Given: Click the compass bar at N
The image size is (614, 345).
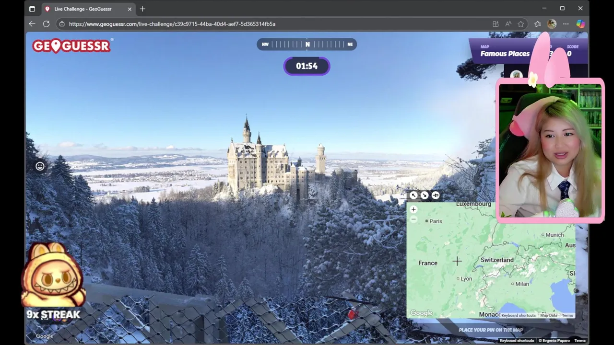Looking at the screenshot, I should point(307,44).
